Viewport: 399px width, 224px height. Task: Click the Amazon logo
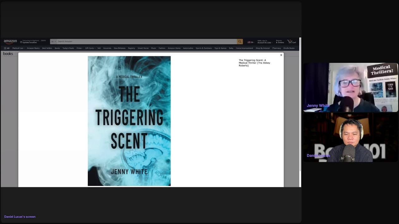[x=10, y=42]
